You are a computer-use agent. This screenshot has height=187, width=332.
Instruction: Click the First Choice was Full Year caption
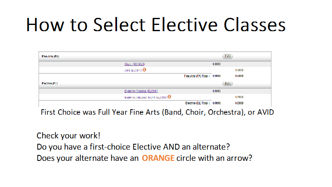pyautogui.click(x=157, y=112)
